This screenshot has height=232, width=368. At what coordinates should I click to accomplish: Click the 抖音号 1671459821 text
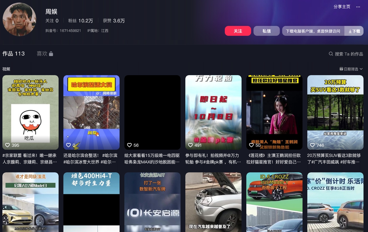click(63, 31)
